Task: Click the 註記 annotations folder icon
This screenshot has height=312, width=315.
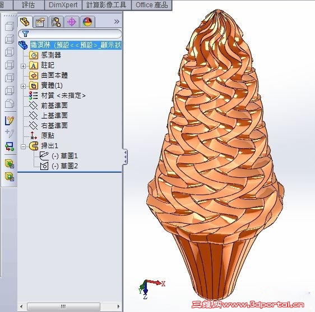Action: tap(34, 65)
